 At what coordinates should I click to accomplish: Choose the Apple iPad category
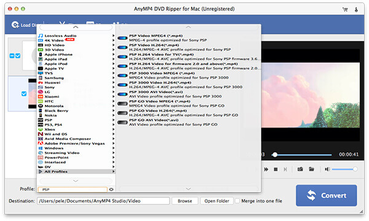point(76,59)
